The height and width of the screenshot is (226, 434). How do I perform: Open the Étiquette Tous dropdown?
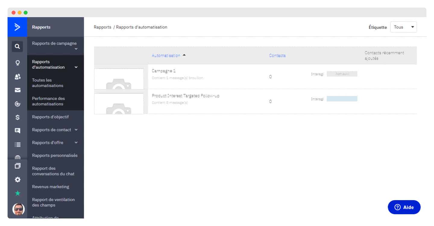[x=404, y=27]
